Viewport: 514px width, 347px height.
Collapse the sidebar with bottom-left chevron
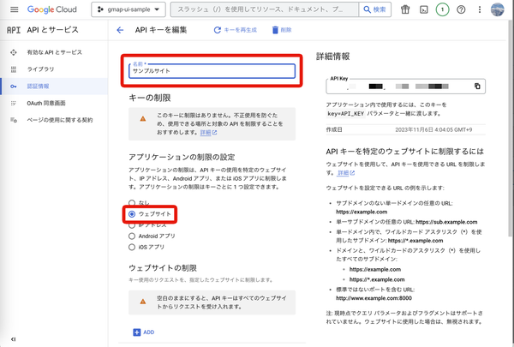coord(13,339)
